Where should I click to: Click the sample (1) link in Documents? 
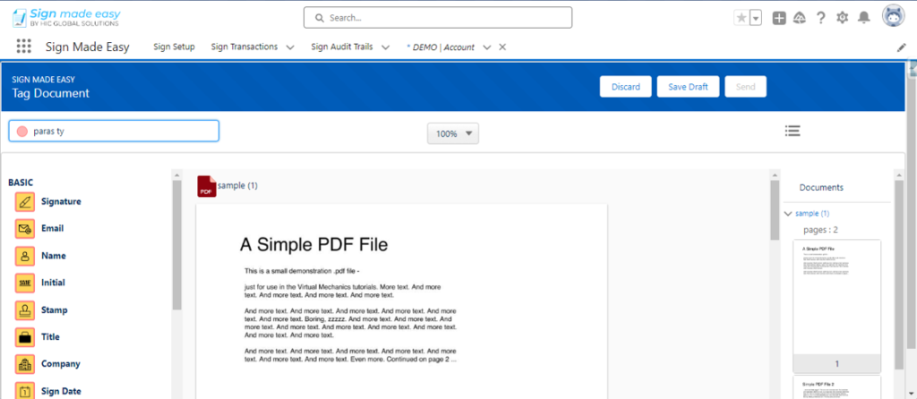tap(812, 214)
